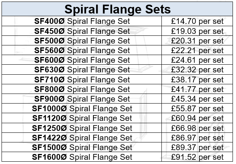Select SF560Ø Spiral Flange Set name
The width and height of the screenshot is (236, 164).
(x=82, y=50)
